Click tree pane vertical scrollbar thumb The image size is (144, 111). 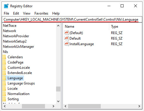pyautogui.click(x=58, y=89)
